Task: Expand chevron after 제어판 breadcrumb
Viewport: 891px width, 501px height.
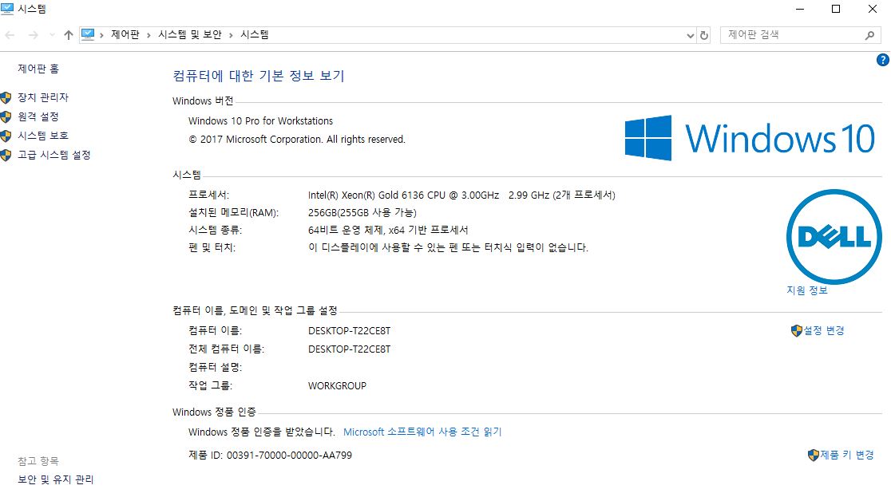Action: 148,35
